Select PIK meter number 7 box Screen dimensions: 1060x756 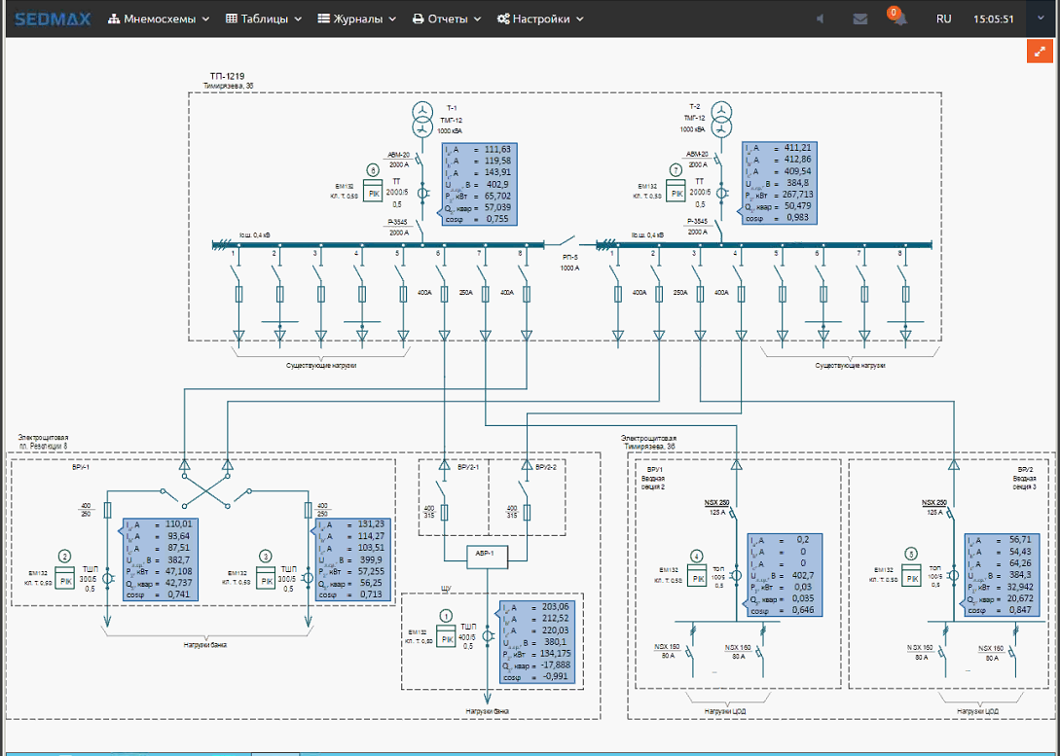pos(674,189)
